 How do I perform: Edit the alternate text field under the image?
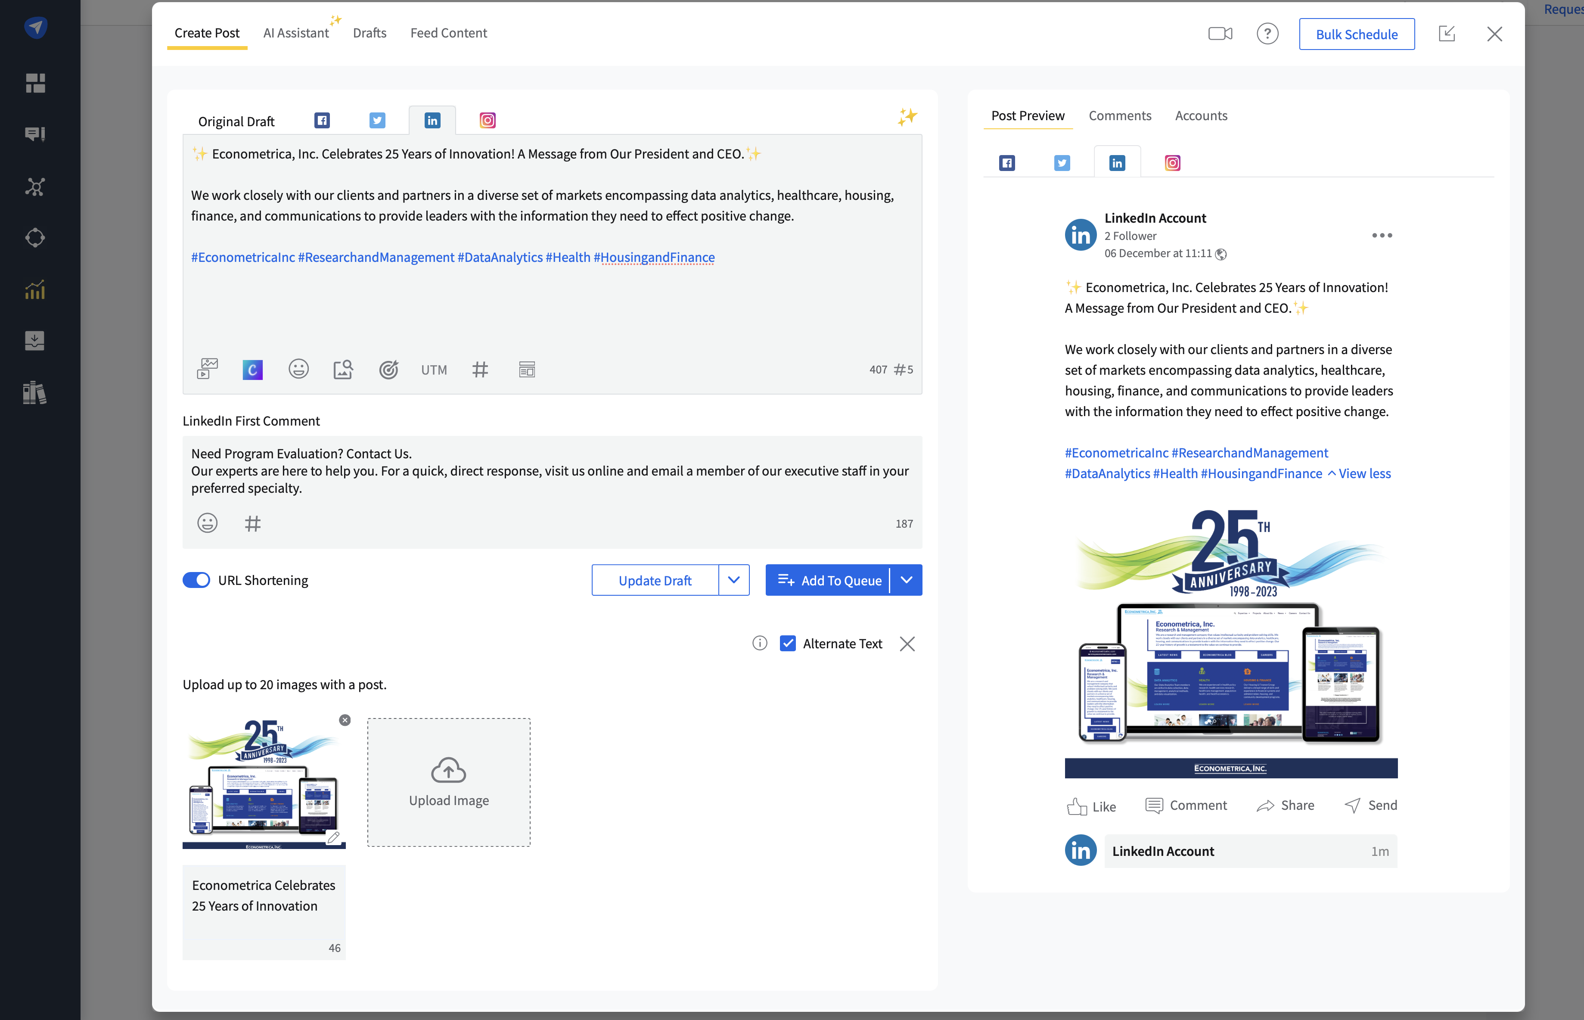[264, 912]
